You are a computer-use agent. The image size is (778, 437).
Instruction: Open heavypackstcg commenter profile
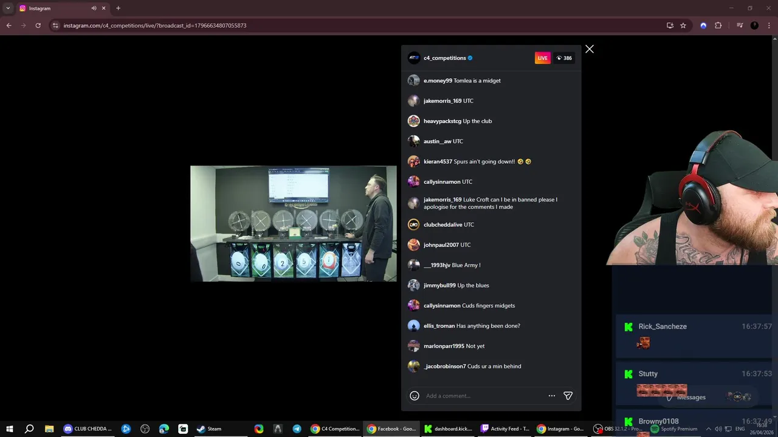tap(442, 121)
